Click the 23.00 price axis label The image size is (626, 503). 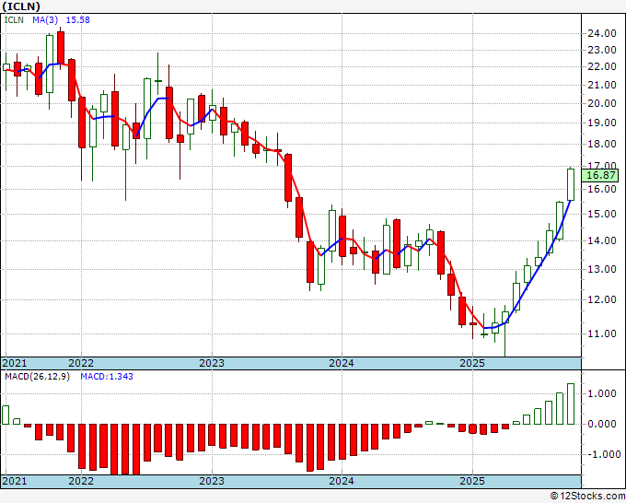602,50
